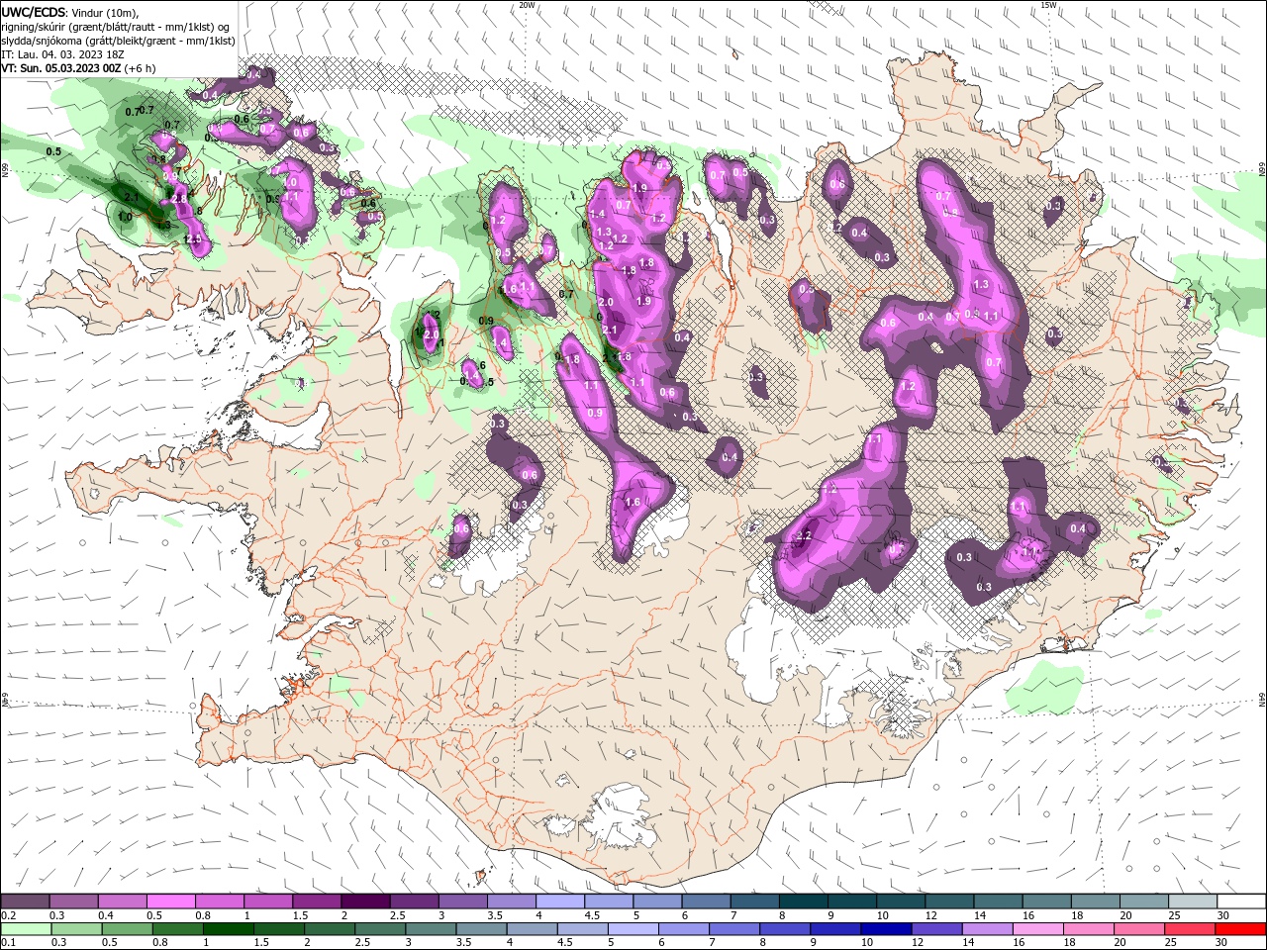Click the 3.5 swatch in lower rain legend

pyautogui.click(x=481, y=928)
